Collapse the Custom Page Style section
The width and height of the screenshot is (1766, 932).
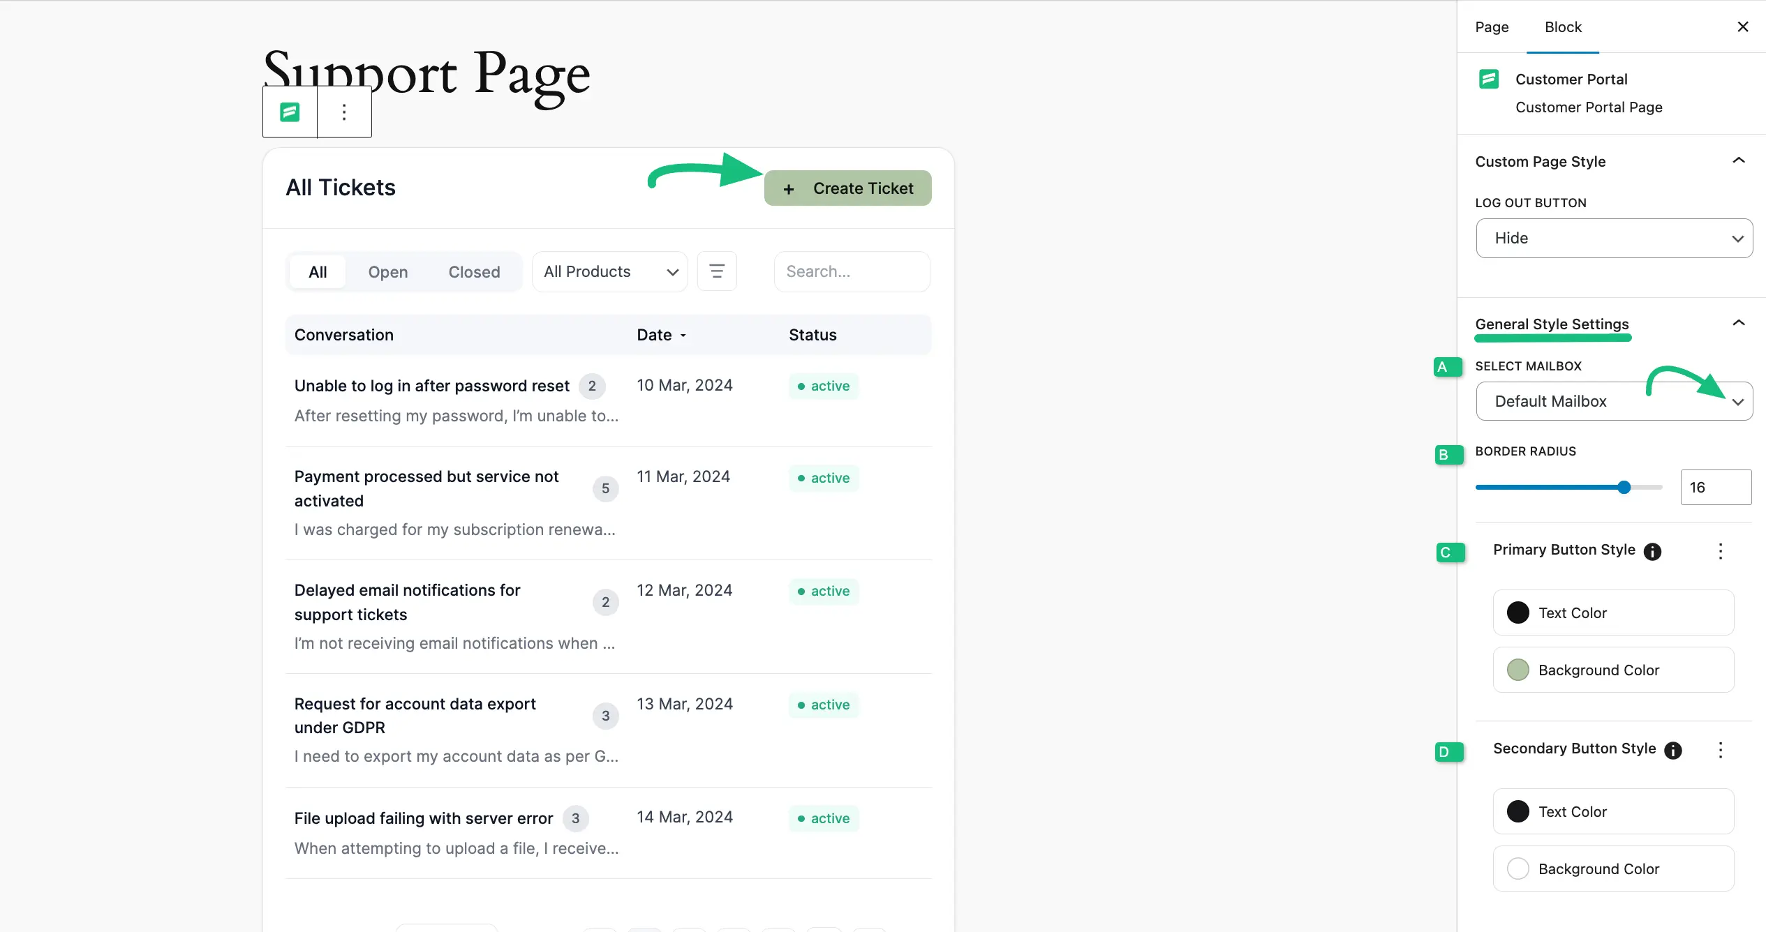[1738, 161]
